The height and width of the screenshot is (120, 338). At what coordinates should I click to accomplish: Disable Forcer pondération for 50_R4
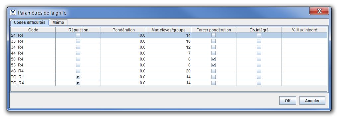[x=213, y=59]
